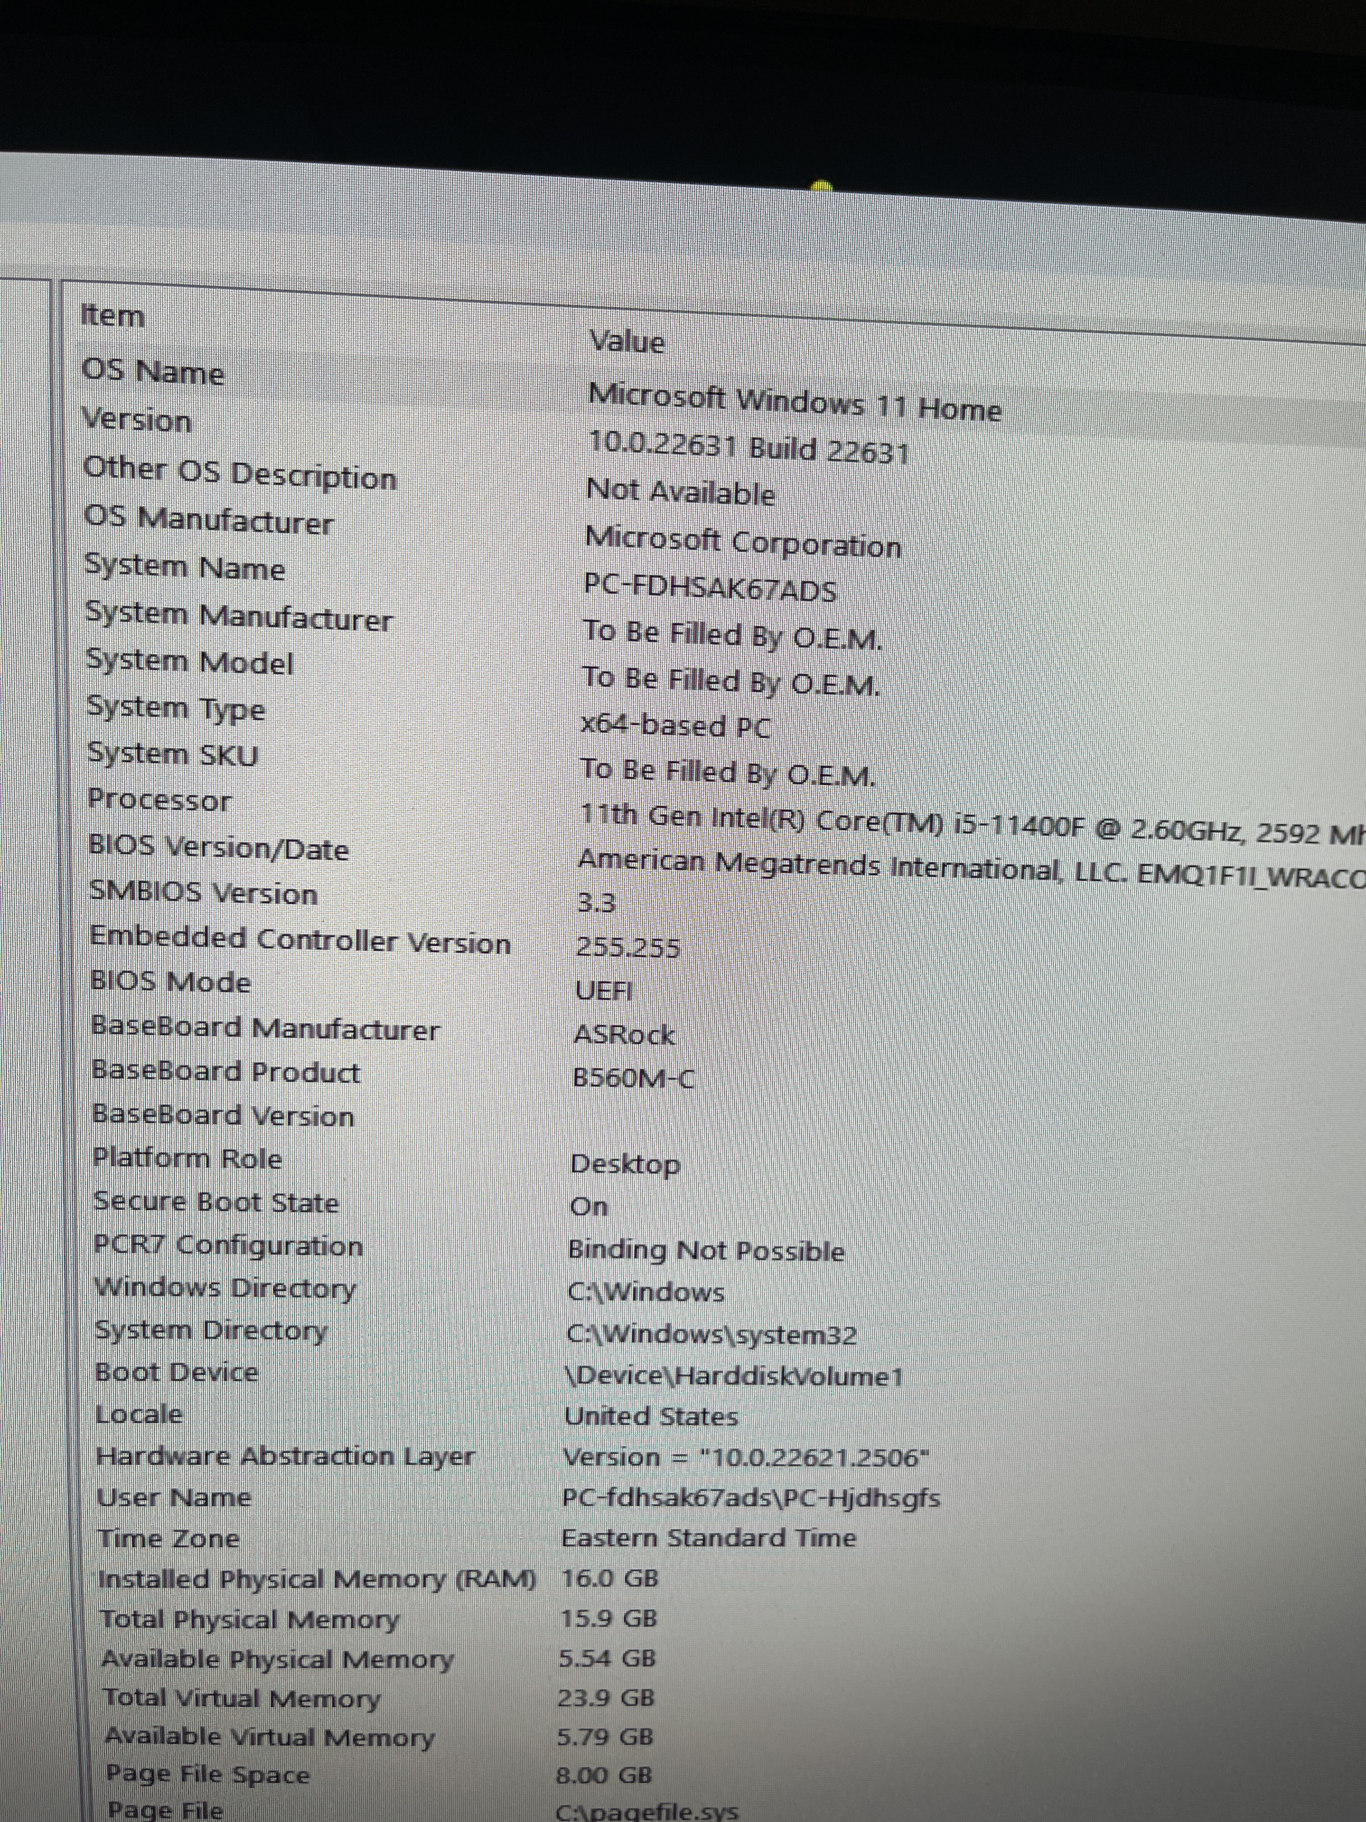Select the SMBIOS value 3.3
The image size is (1366, 1822).
[596, 903]
